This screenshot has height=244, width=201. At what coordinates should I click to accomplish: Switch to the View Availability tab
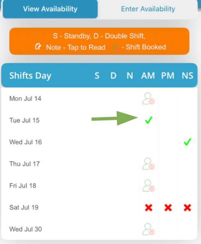pos(50,9)
